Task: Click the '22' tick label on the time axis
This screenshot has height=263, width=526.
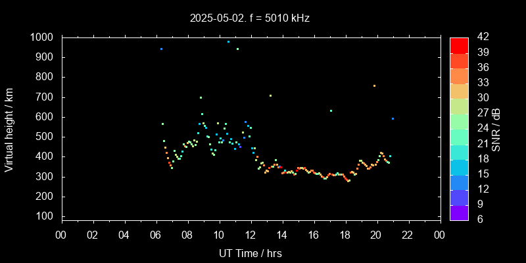Action: [x=408, y=235]
